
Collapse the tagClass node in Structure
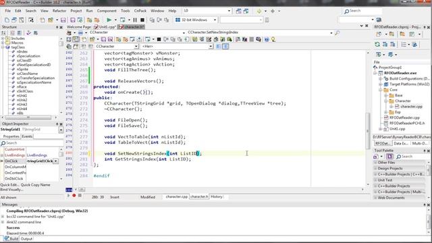3,47
